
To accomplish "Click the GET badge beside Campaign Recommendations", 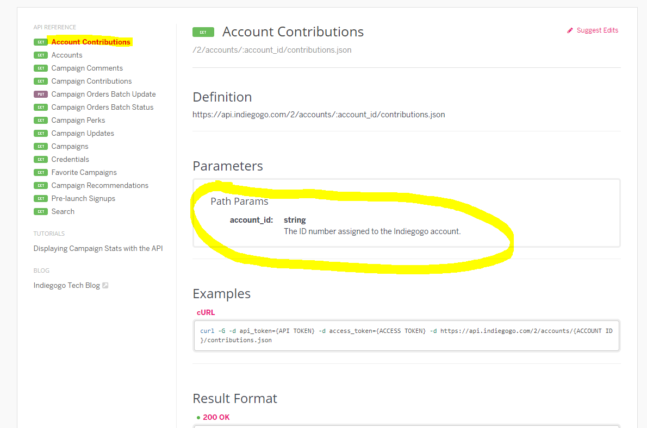I will (41, 186).
